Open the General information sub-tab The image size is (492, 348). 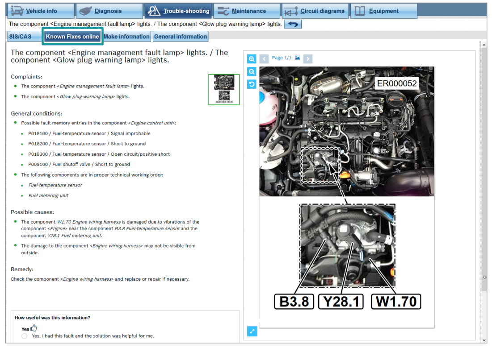(x=181, y=37)
